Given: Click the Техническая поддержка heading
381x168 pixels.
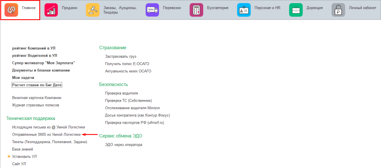Looking at the screenshot, I should (x=31, y=118).
